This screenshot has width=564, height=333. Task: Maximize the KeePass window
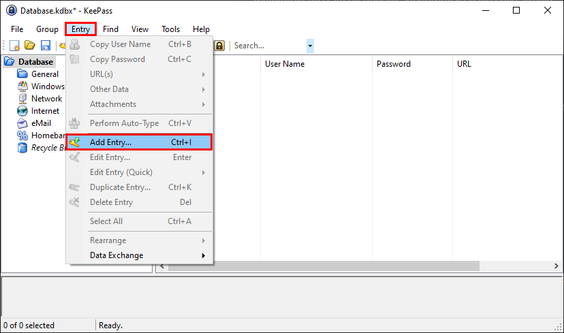(516, 10)
